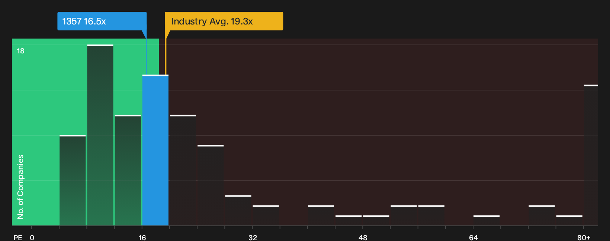Click the short bar just left of PE 32
Screen dimensions: 610x241
pyautogui.click(x=238, y=210)
